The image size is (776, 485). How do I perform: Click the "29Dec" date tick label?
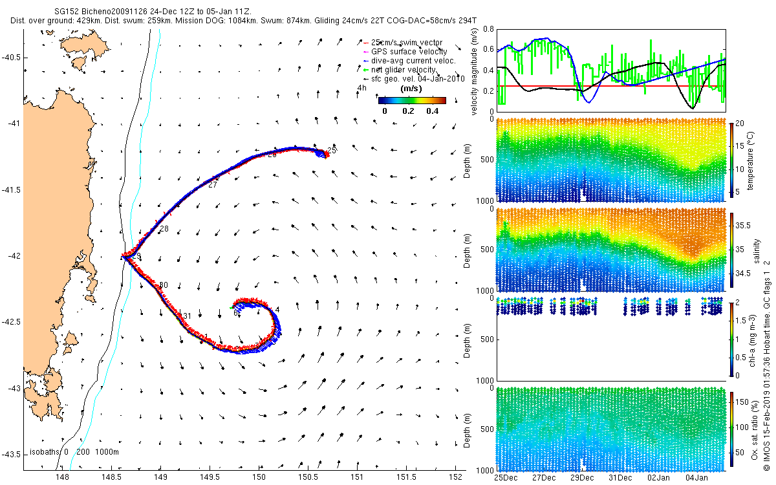(x=582, y=477)
